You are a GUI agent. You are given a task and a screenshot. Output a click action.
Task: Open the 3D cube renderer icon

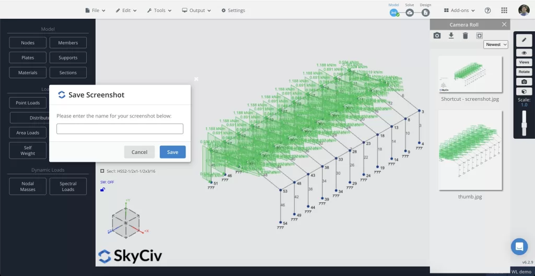click(x=524, y=91)
